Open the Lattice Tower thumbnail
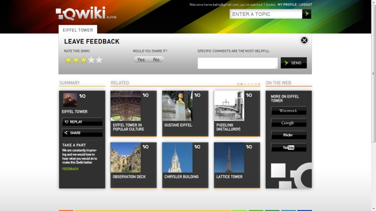This screenshot has width=376, height=211. (229, 158)
